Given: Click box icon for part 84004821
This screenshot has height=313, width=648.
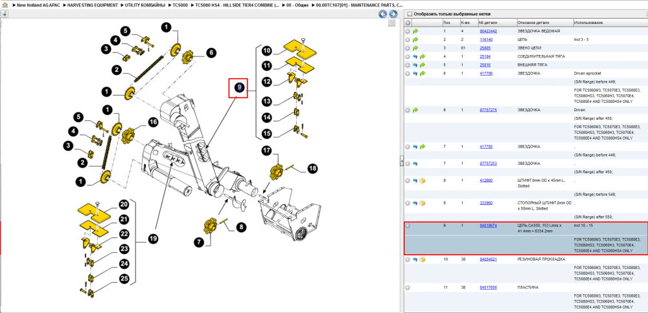Looking at the screenshot, I should coord(422,260).
